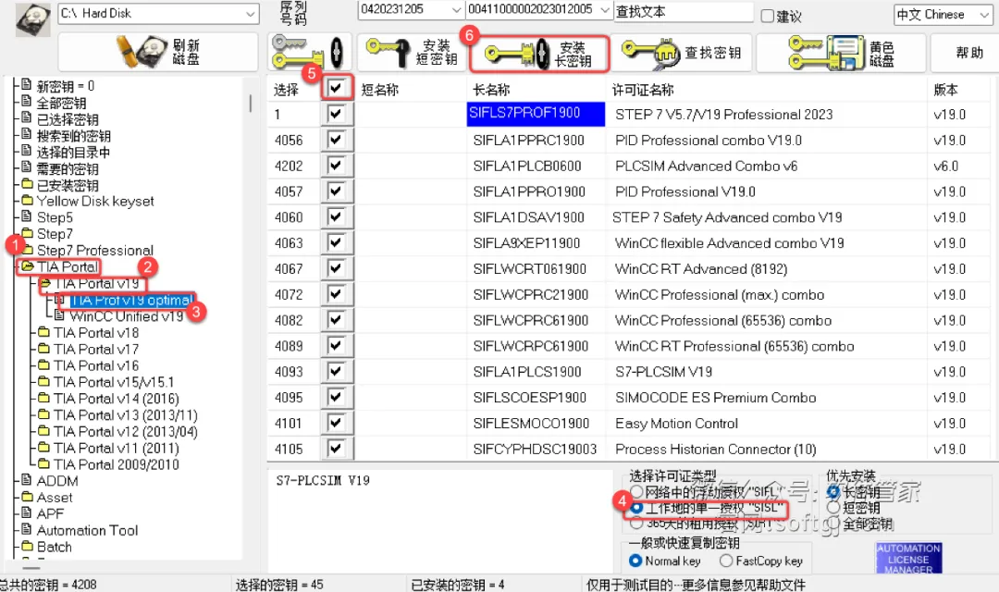Click the 帮助 help button
The width and height of the screenshot is (999, 592).
point(968,52)
